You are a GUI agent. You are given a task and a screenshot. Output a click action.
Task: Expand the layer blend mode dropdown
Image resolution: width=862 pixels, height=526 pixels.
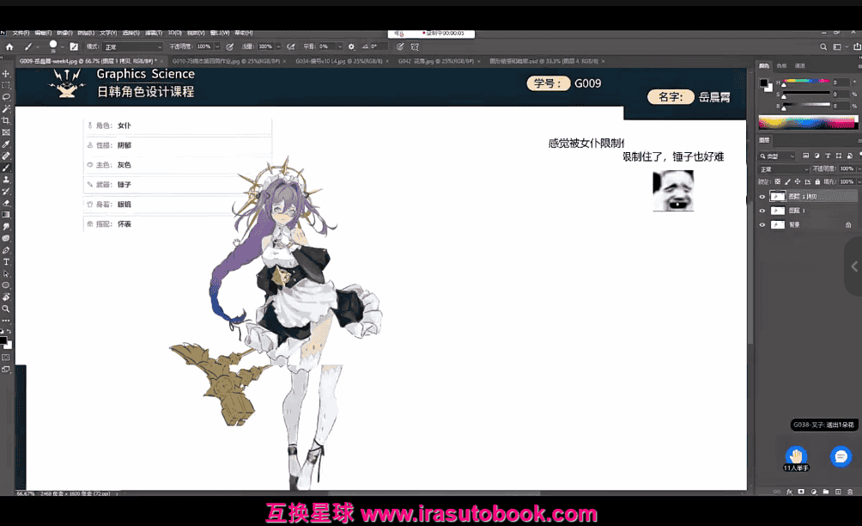coord(783,169)
